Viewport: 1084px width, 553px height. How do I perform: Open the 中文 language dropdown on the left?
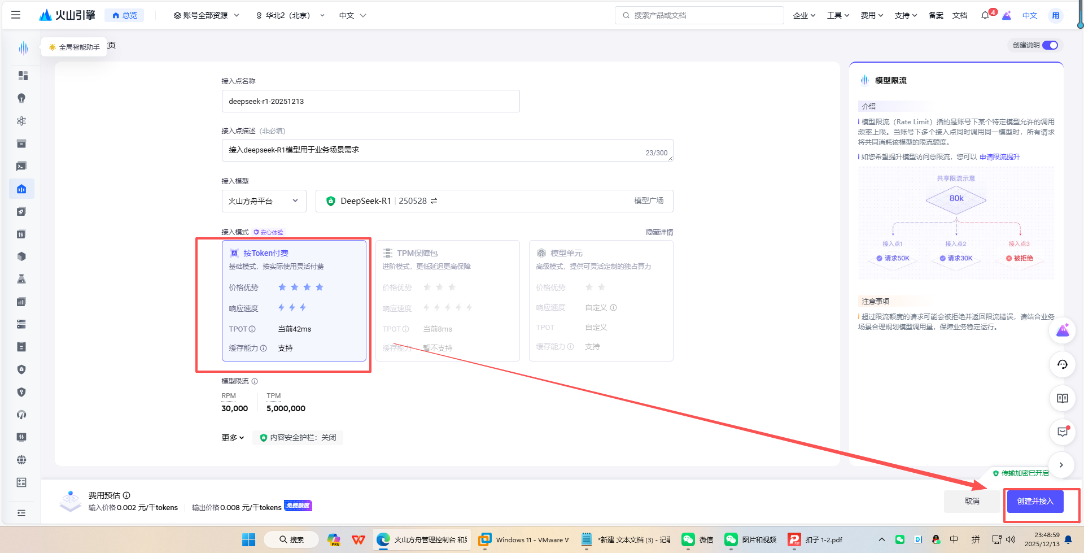click(352, 15)
